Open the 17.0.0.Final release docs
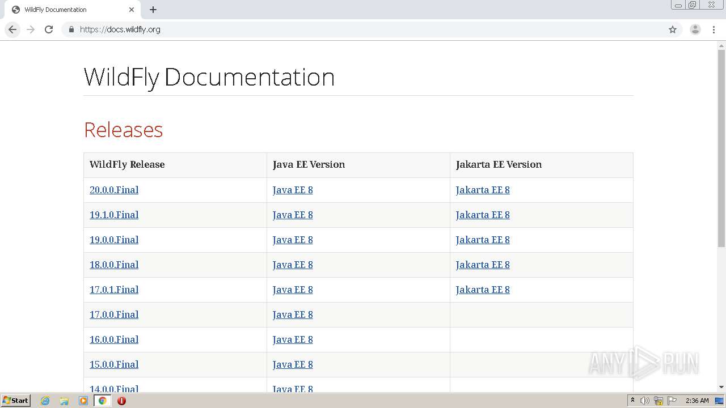This screenshot has width=726, height=408. 114,314
